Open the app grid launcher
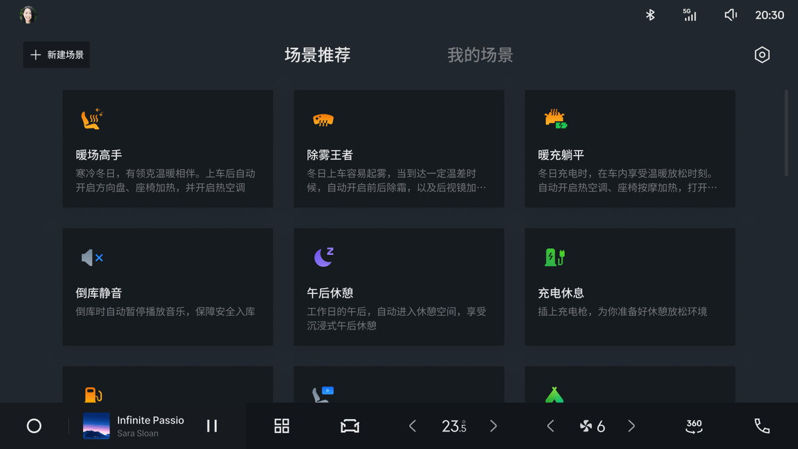Screen dimensions: 798x449 point(281,426)
